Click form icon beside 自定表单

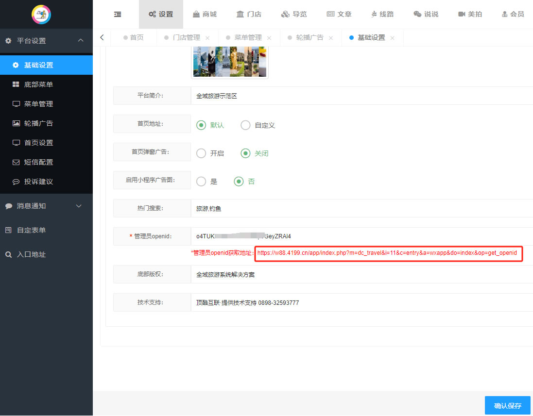tap(8, 230)
